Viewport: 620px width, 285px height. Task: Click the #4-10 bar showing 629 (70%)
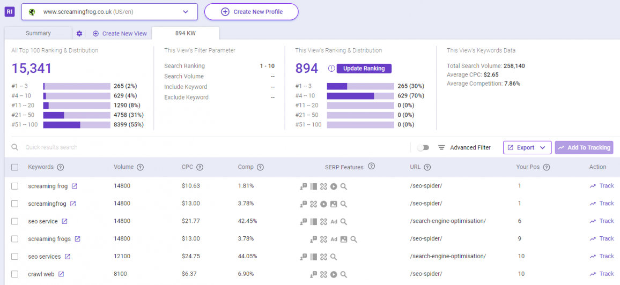click(x=360, y=95)
